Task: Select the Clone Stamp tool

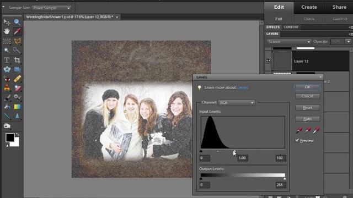Action: (7, 88)
